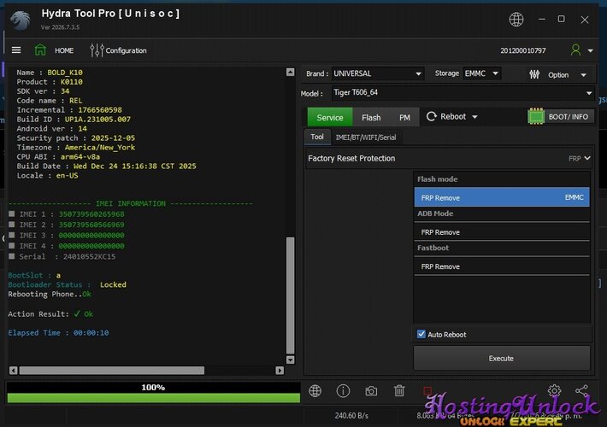Click the bottom settings gear icon
607x427 pixels.
[554, 390]
